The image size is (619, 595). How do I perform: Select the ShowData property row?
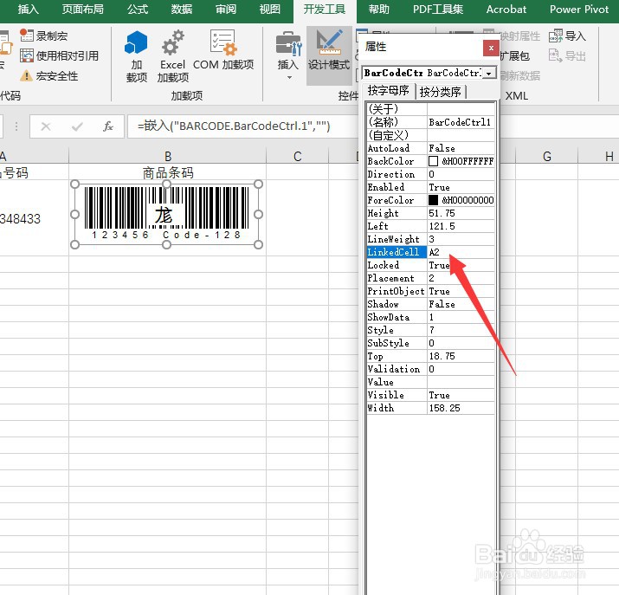(x=430, y=318)
